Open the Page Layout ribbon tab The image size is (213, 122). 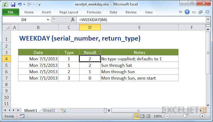coord(69,12)
